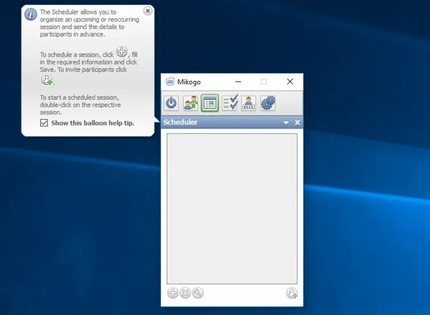Image resolution: width=430 pixels, height=315 pixels.
Task: Click the edit session wrench icon
Action: (198, 293)
